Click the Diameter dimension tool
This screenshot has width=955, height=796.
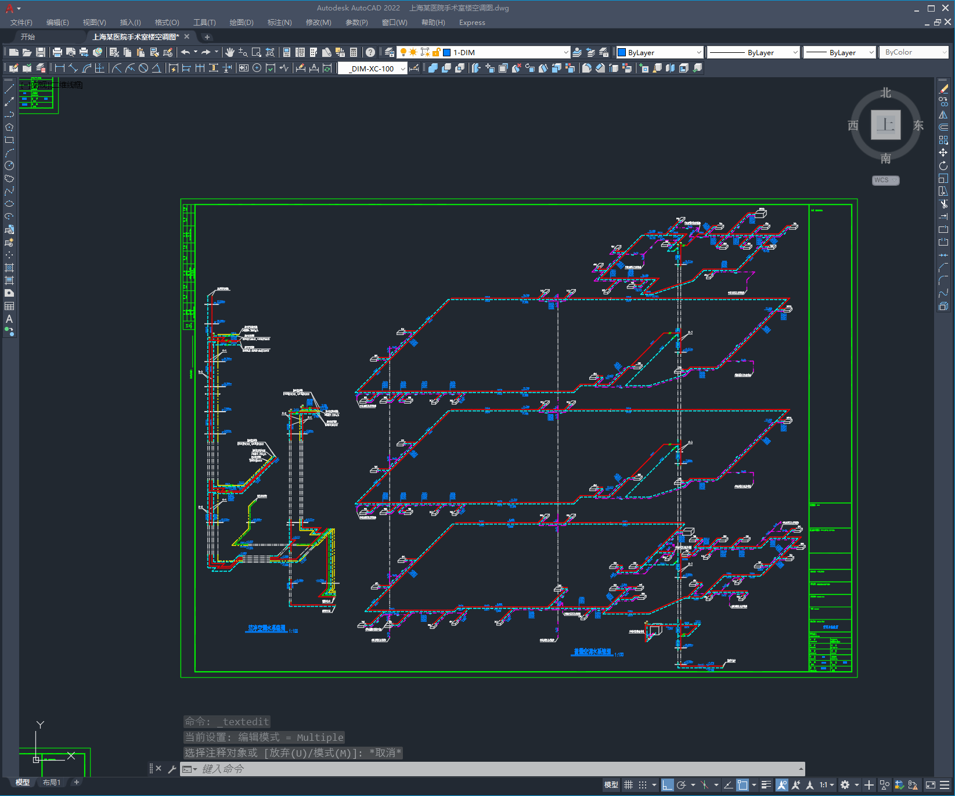(143, 68)
